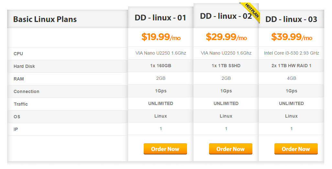
Task: Click the Connection row label
Action: pyautogui.click(x=27, y=91)
